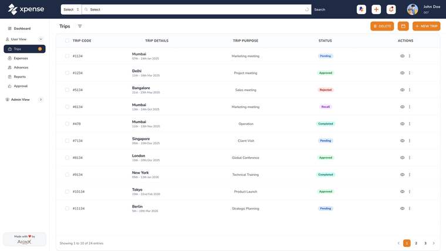Check the box for trip #478
This screenshot has height=251, width=446.
[x=67, y=124]
